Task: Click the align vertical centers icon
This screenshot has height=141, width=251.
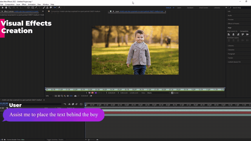Action: point(247,34)
